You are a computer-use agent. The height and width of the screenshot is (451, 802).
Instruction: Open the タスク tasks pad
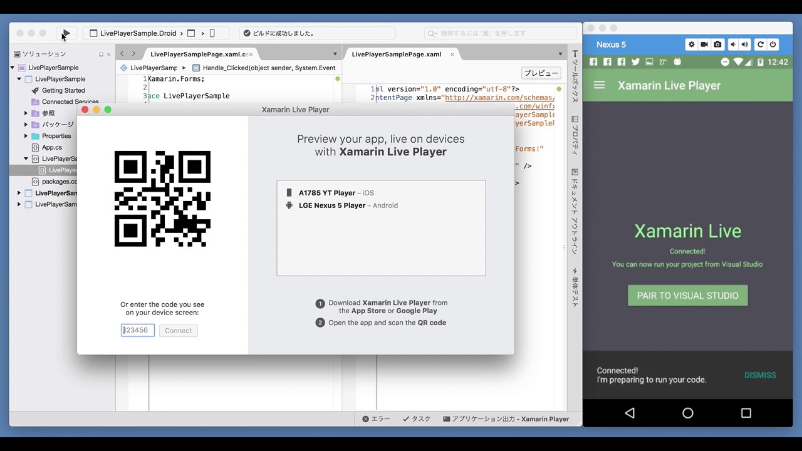417,419
